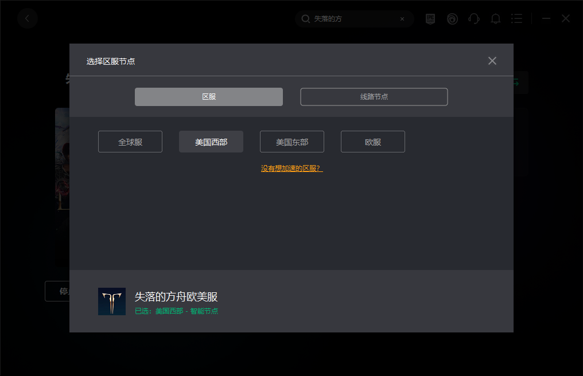This screenshot has width=583, height=376.
Task: Switch to the 区服 tab
Action: [209, 97]
